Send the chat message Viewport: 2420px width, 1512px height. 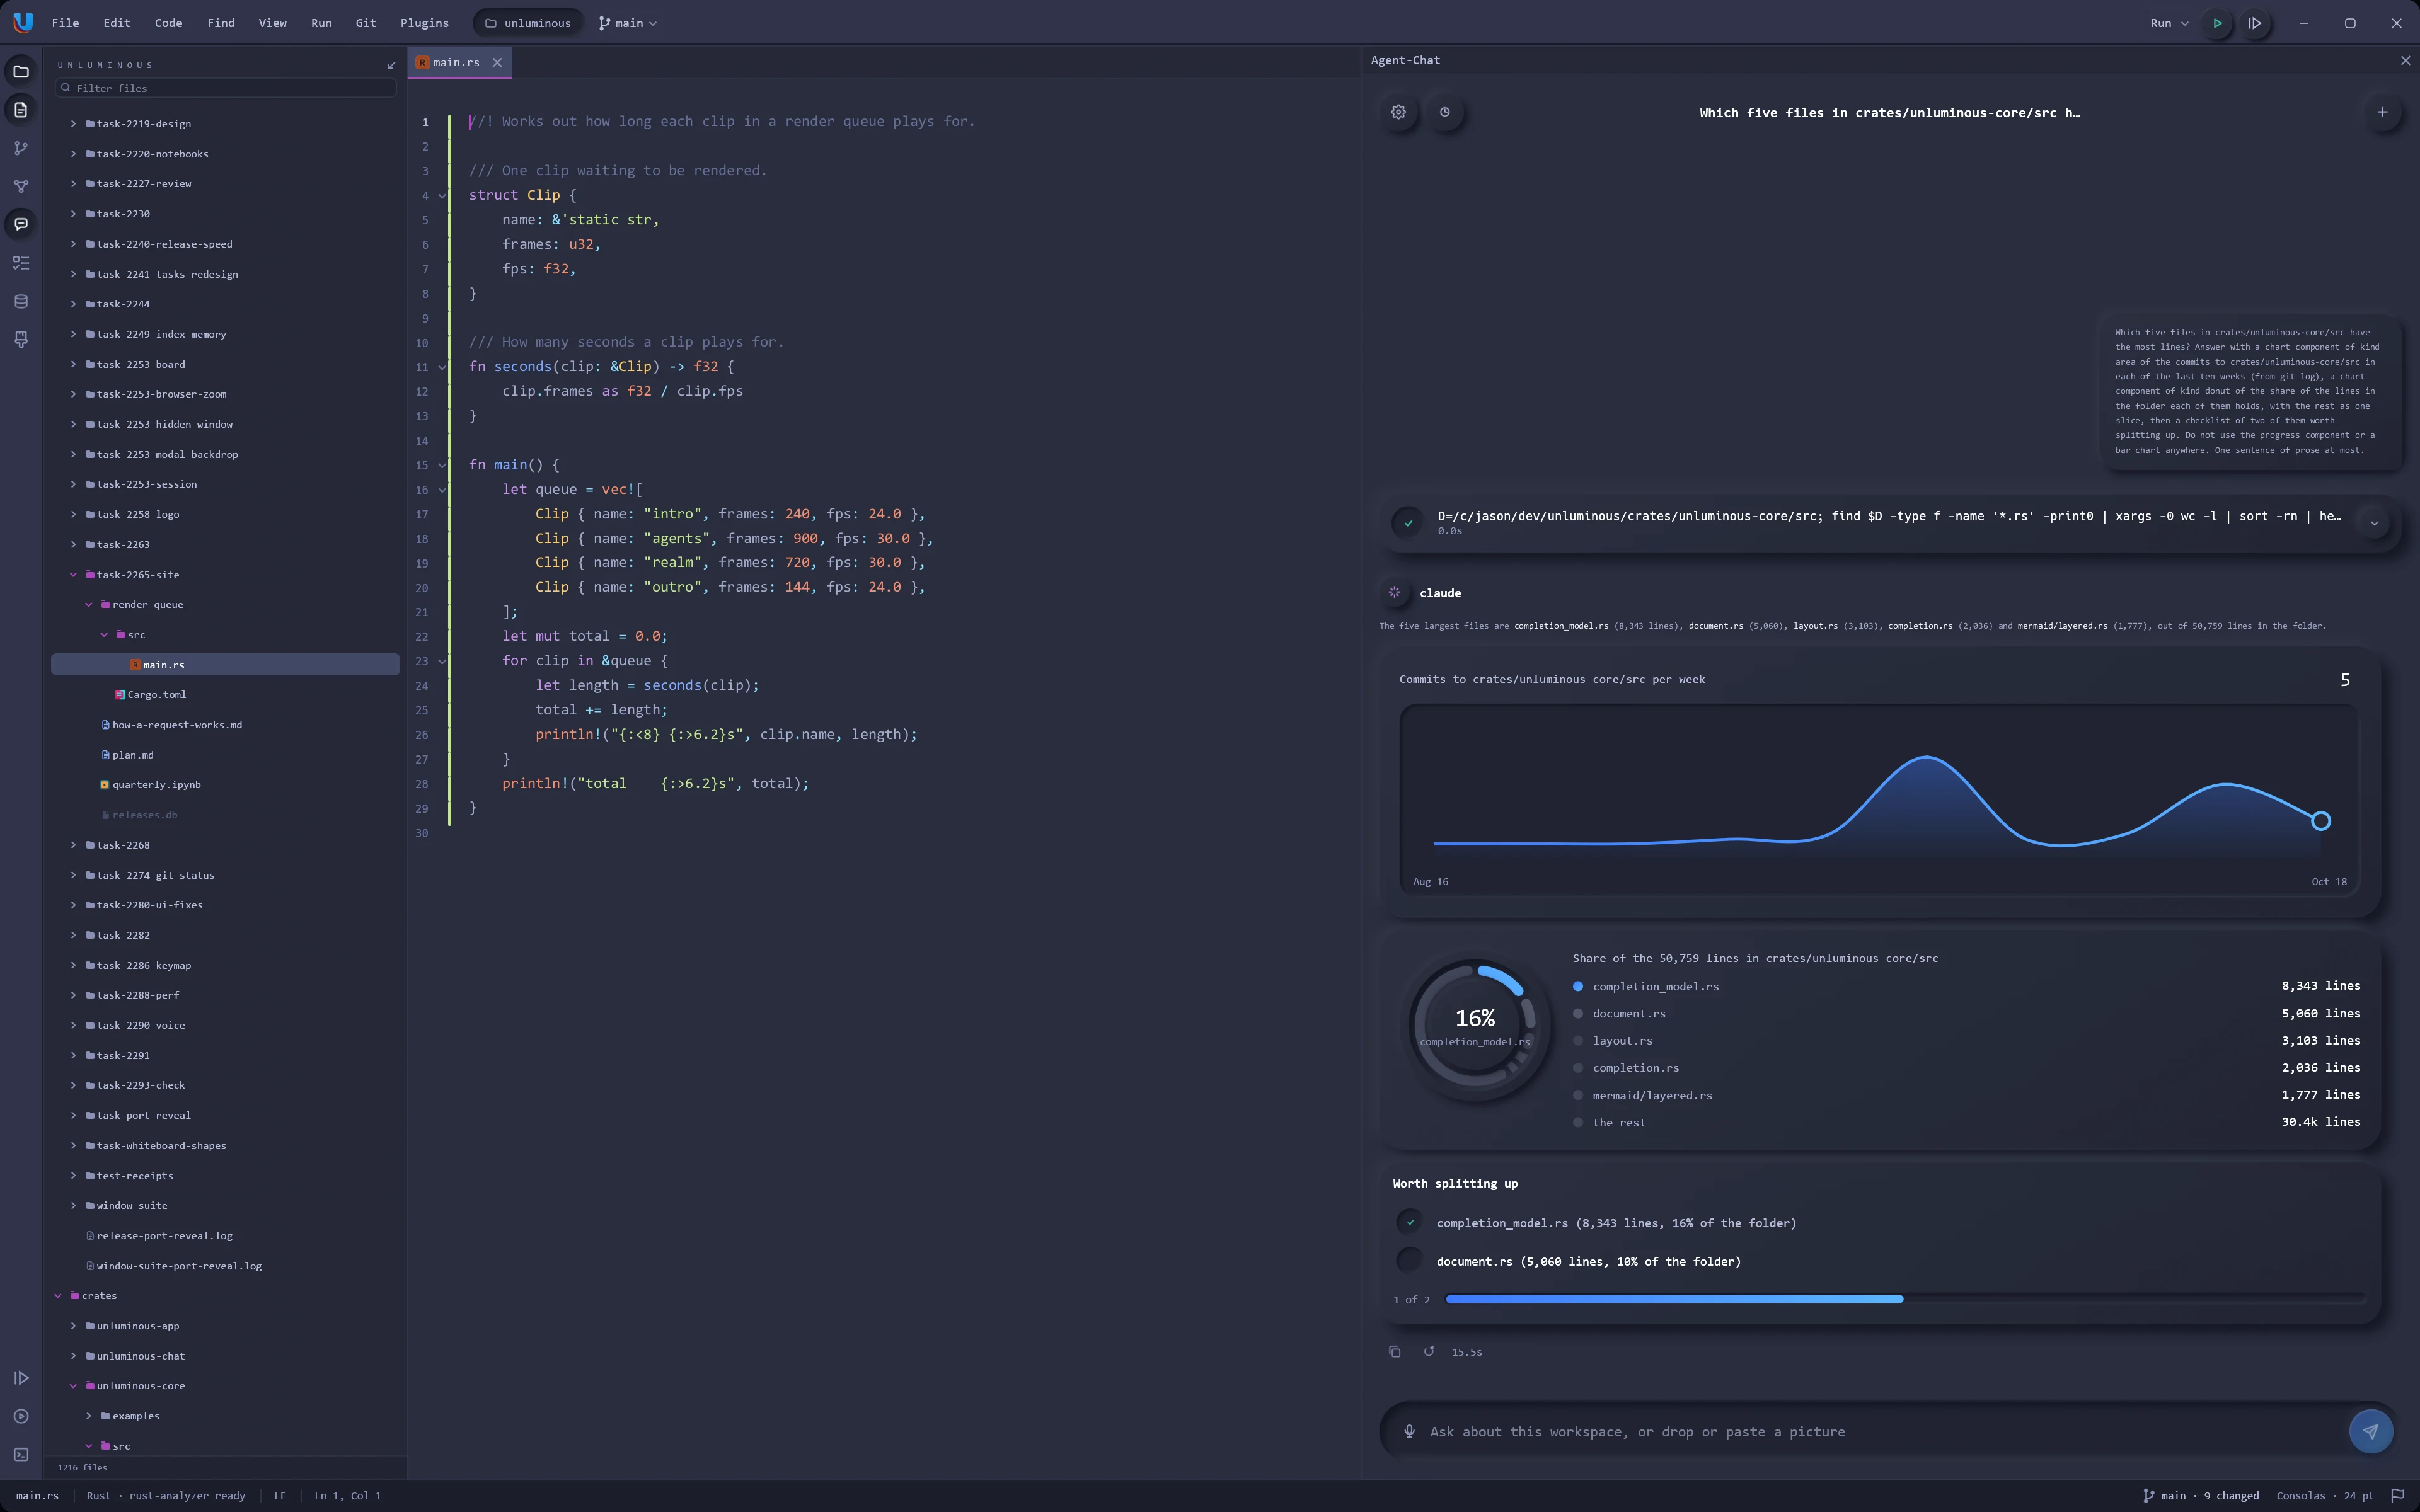click(2370, 1431)
